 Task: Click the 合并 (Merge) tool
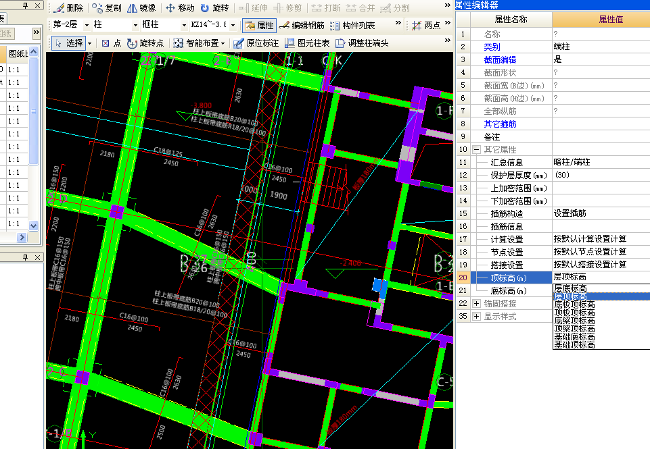pyautogui.click(x=361, y=7)
